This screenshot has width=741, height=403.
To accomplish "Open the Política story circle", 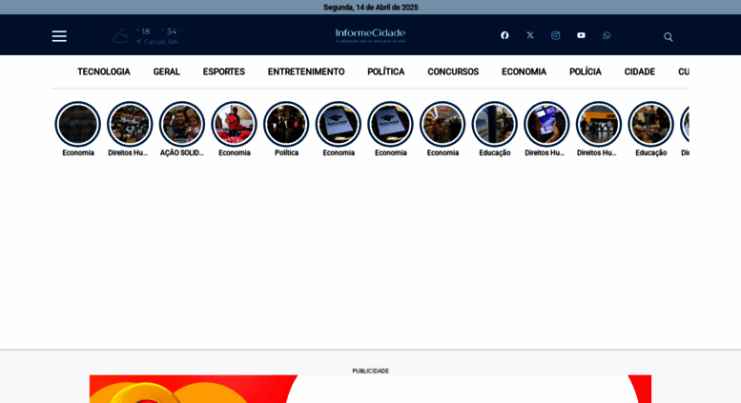I will pyautogui.click(x=286, y=124).
